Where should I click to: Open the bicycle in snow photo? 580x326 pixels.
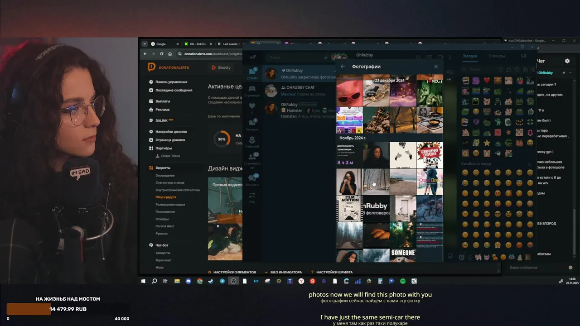[x=430, y=208]
